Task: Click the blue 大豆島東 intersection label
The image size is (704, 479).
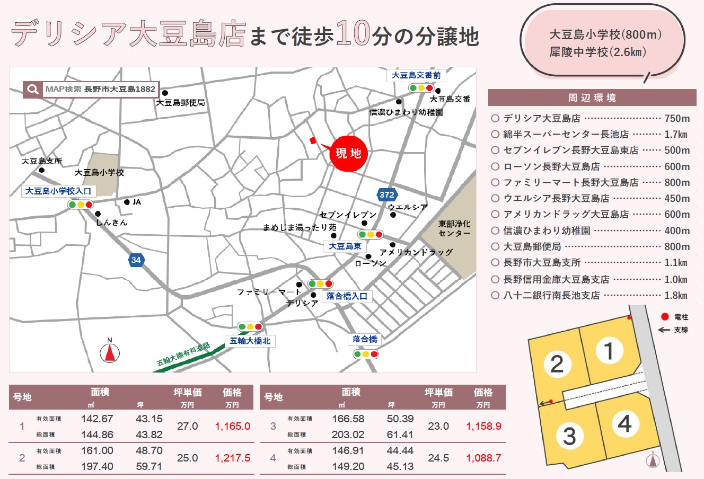Action: (x=345, y=246)
